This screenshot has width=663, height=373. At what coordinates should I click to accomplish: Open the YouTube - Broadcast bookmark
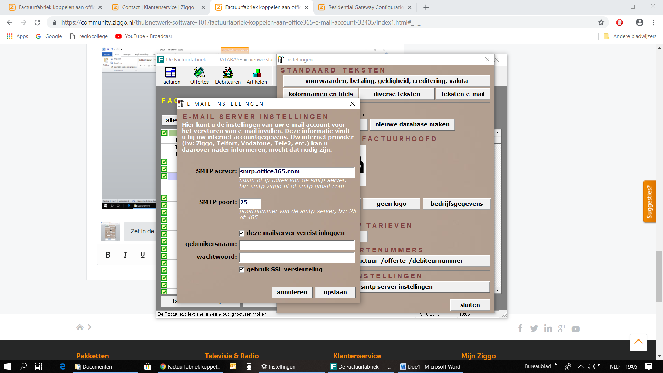point(144,36)
